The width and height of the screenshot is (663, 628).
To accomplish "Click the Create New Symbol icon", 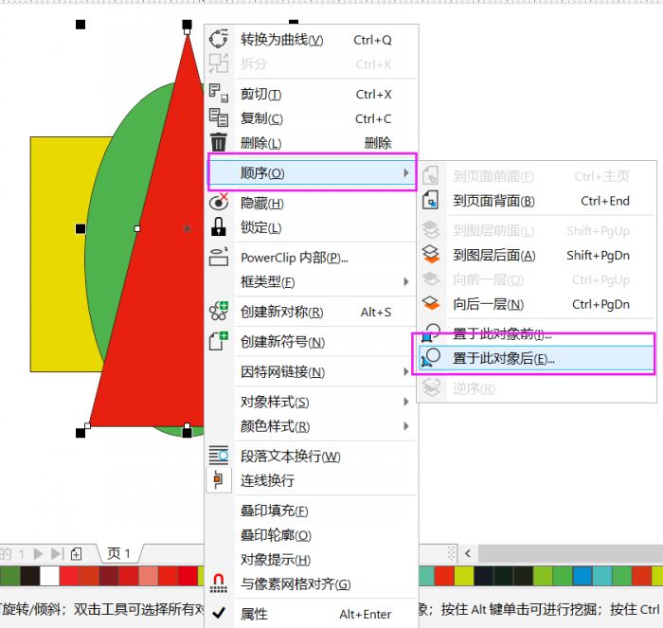I will 219,341.
